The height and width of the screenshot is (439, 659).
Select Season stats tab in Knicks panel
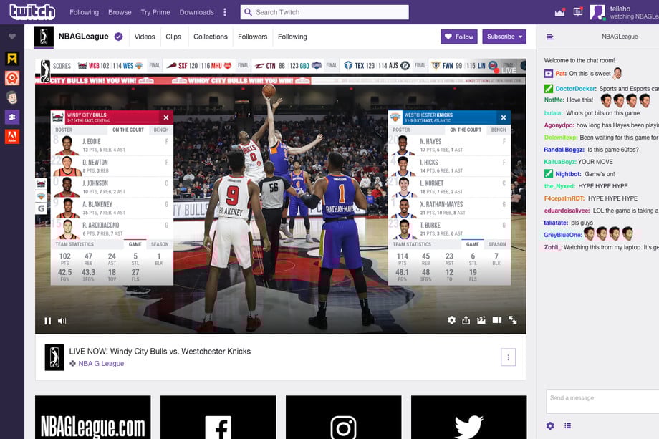(x=497, y=244)
